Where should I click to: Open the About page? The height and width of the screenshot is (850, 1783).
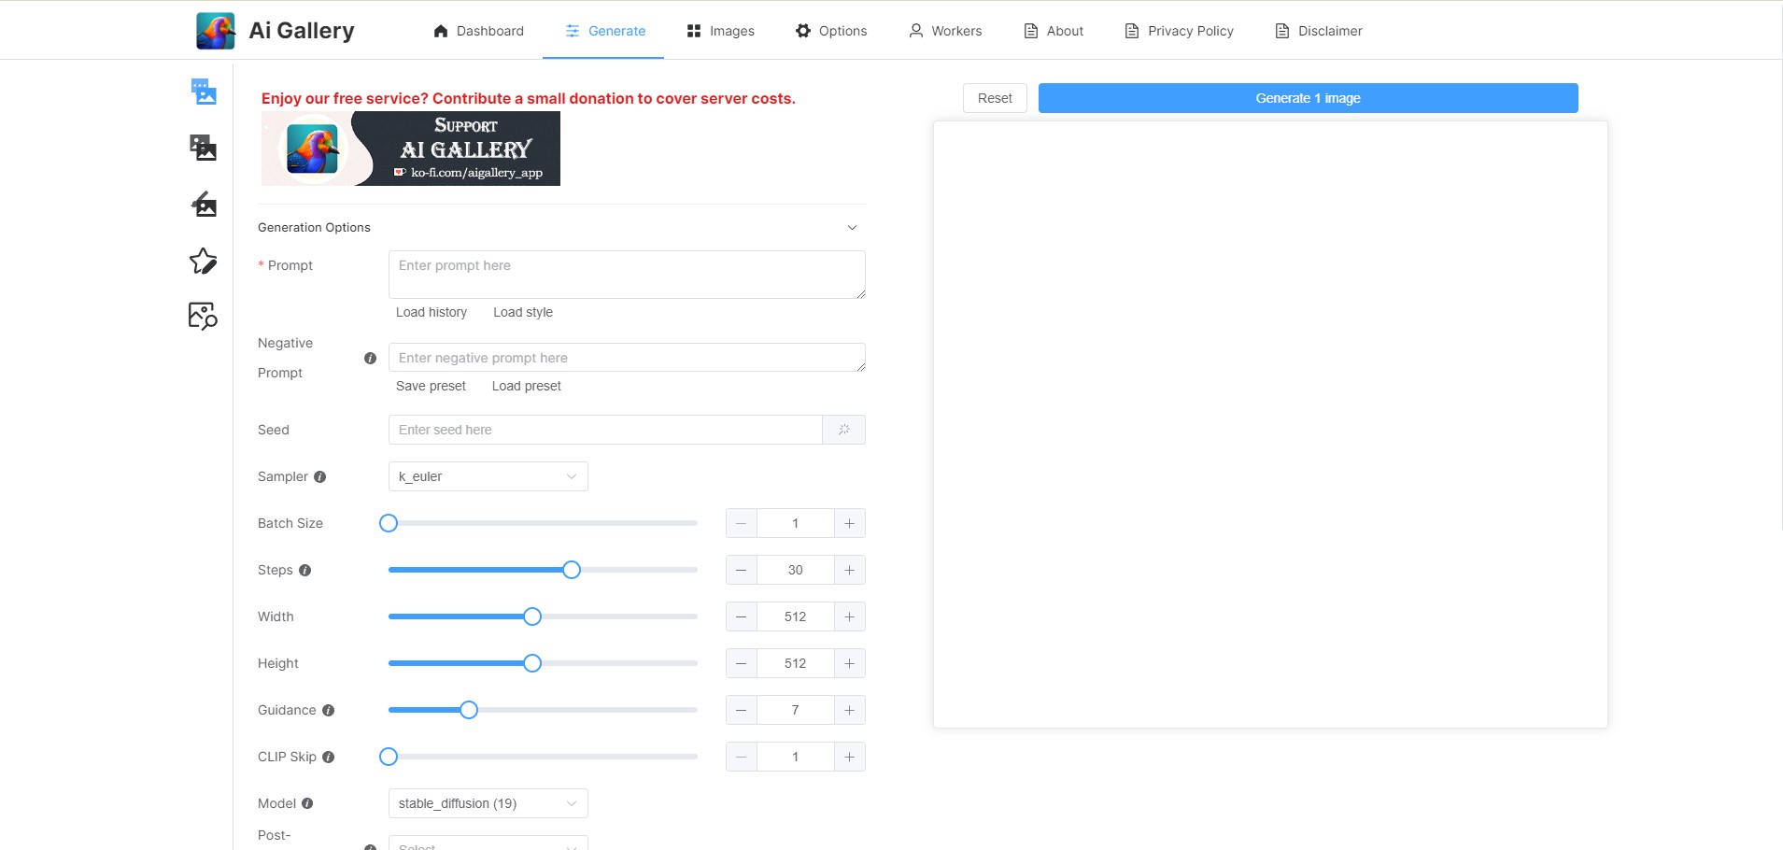pyautogui.click(x=1054, y=31)
